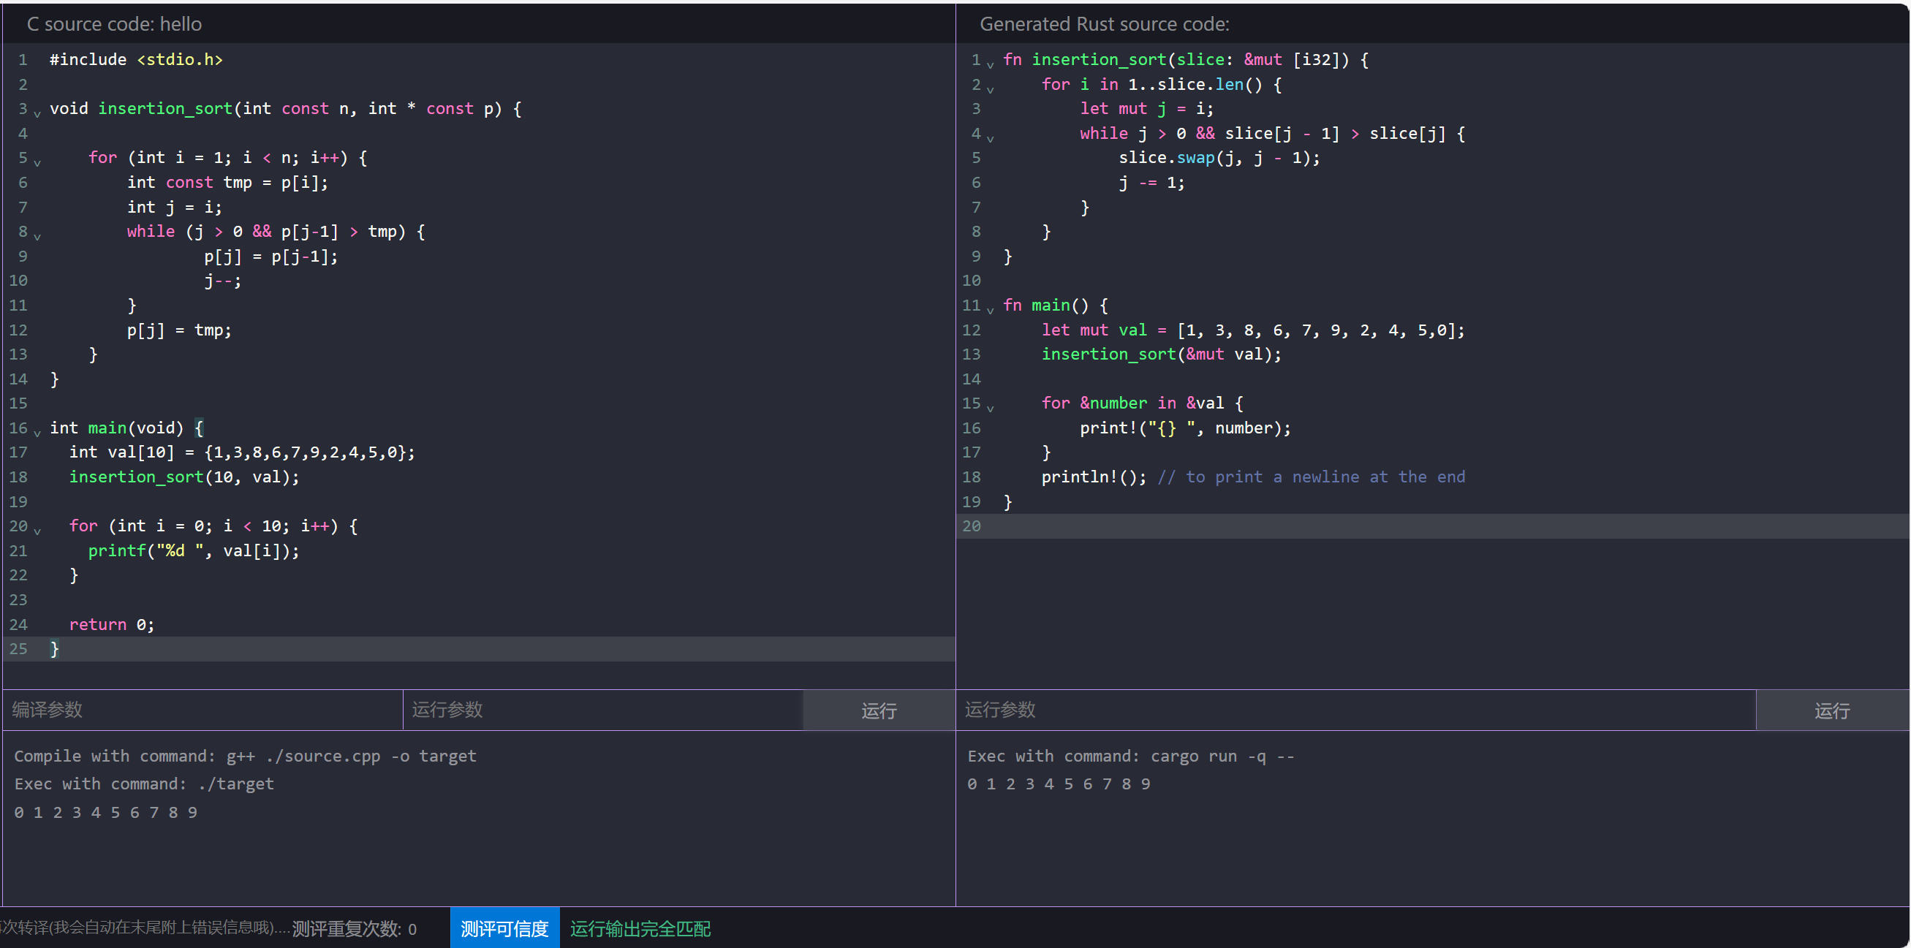Click Rust 'let mut val' array declaration

tap(1253, 330)
